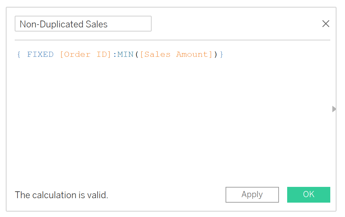Click the opening curly brace

coord(19,54)
